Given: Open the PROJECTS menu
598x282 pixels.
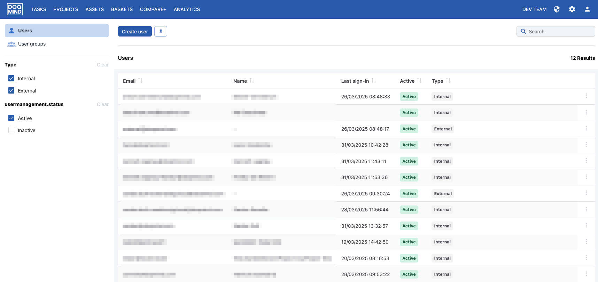Looking at the screenshot, I should pos(66,9).
